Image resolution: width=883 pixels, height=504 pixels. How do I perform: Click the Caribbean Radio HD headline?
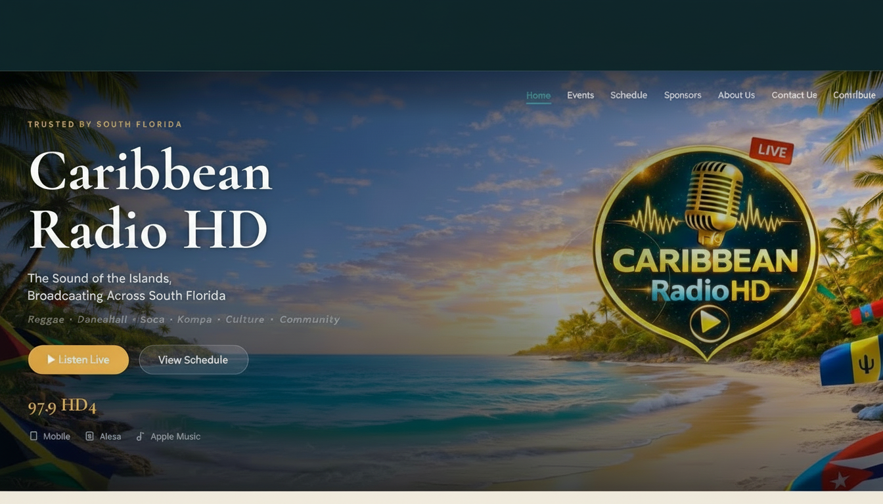click(150, 200)
